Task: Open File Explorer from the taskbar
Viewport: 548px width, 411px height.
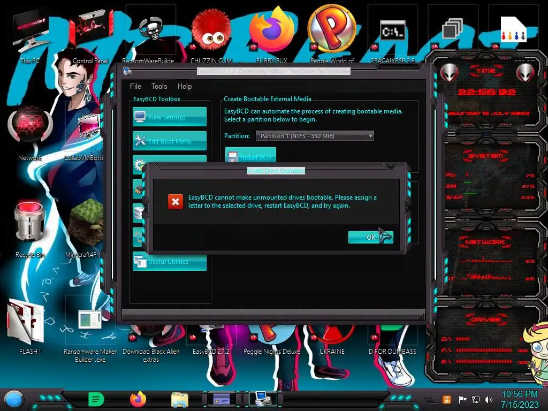Action: click(x=180, y=400)
